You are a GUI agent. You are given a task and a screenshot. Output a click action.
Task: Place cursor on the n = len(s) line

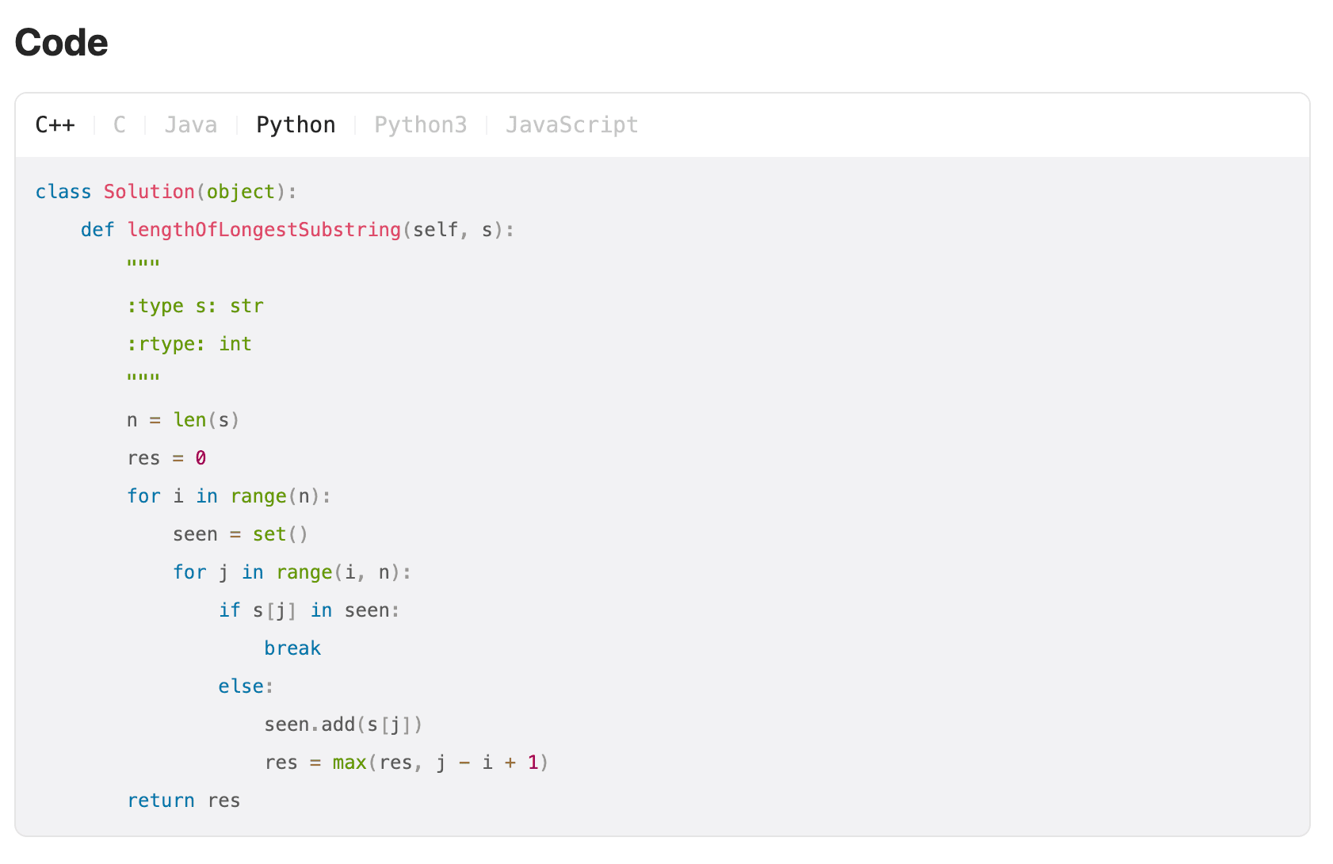pos(183,420)
